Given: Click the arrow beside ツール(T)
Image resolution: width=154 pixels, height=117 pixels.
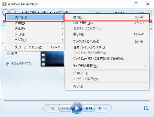Looking at the screenshot, I should pyautogui.click(x=62, y=34).
